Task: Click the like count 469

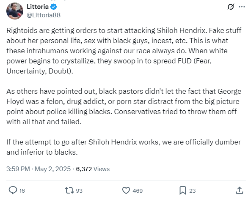Action: click(138, 191)
